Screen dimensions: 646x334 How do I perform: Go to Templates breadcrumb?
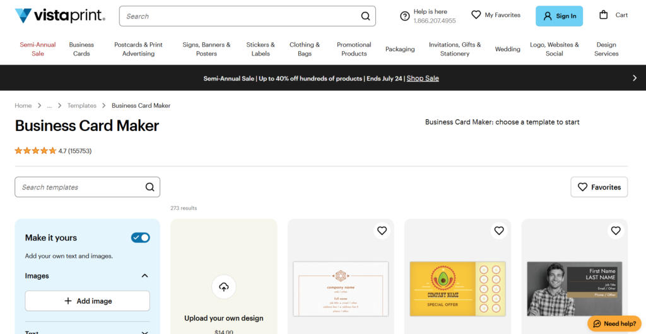point(81,106)
